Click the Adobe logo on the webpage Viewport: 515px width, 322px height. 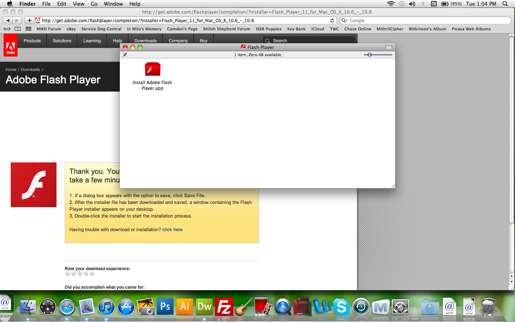[10, 45]
